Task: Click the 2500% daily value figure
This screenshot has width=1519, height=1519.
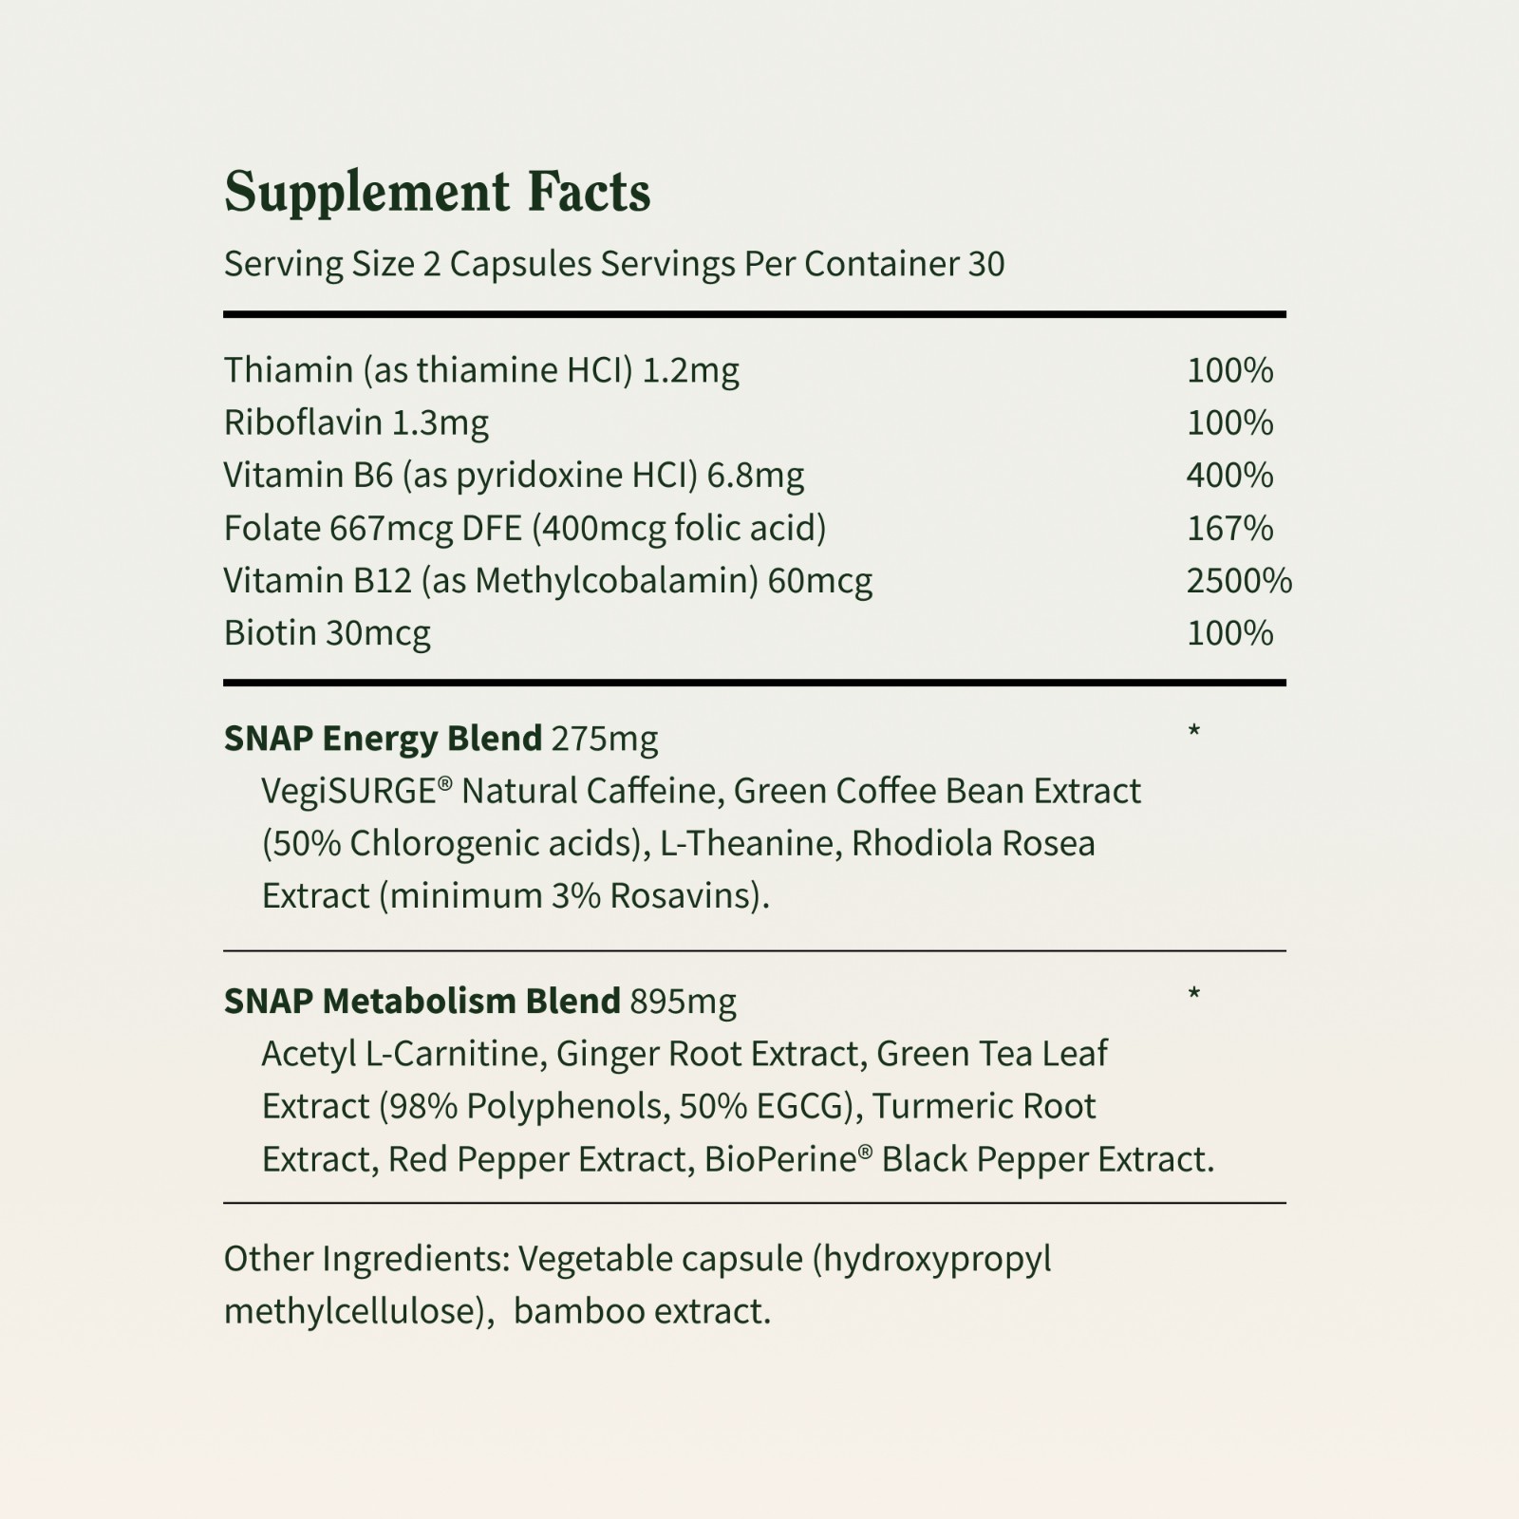Action: [1239, 580]
